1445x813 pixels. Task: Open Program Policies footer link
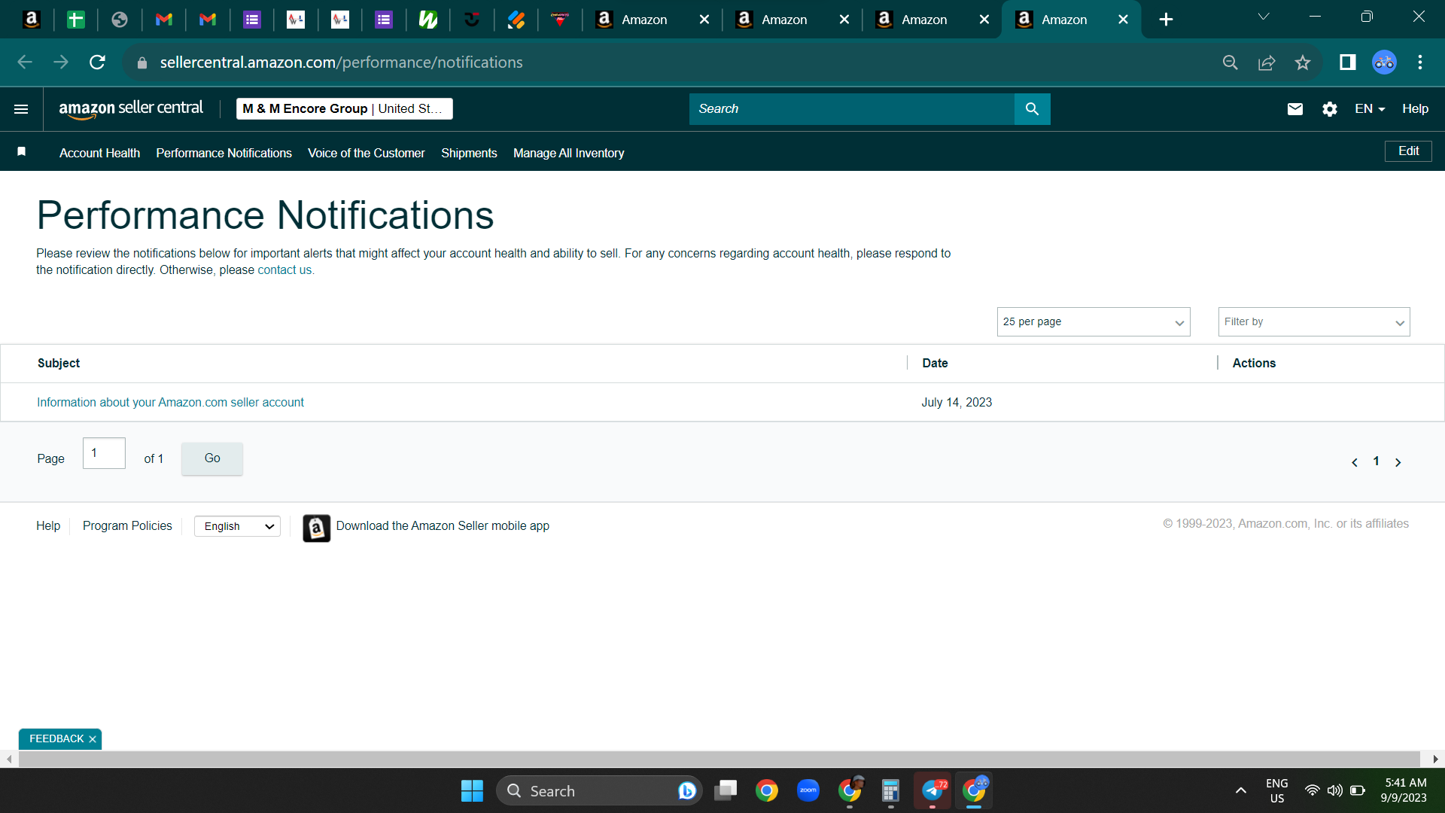coord(127,526)
